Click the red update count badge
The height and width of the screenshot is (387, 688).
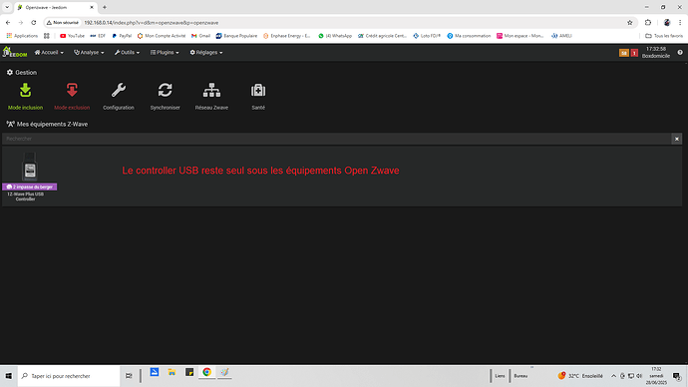click(634, 53)
